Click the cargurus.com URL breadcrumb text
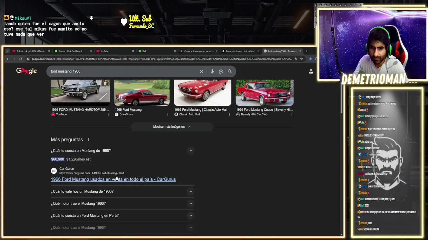 tap(93, 173)
